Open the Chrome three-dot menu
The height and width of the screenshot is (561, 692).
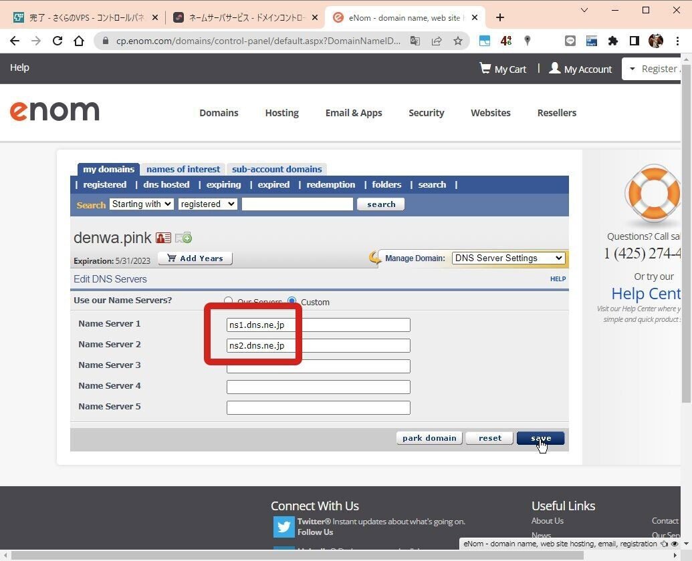677,41
